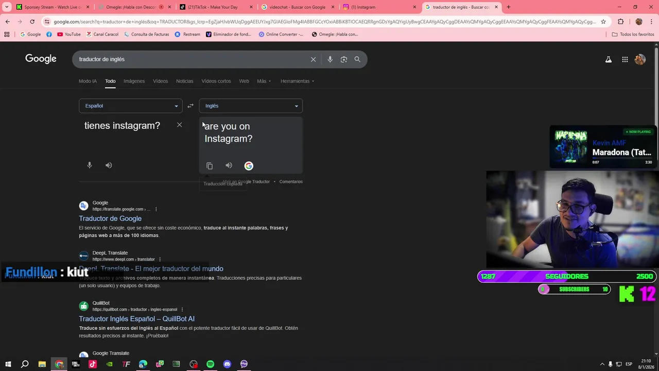
Task: Open the Canal Caracol bookmark
Action: click(102, 34)
